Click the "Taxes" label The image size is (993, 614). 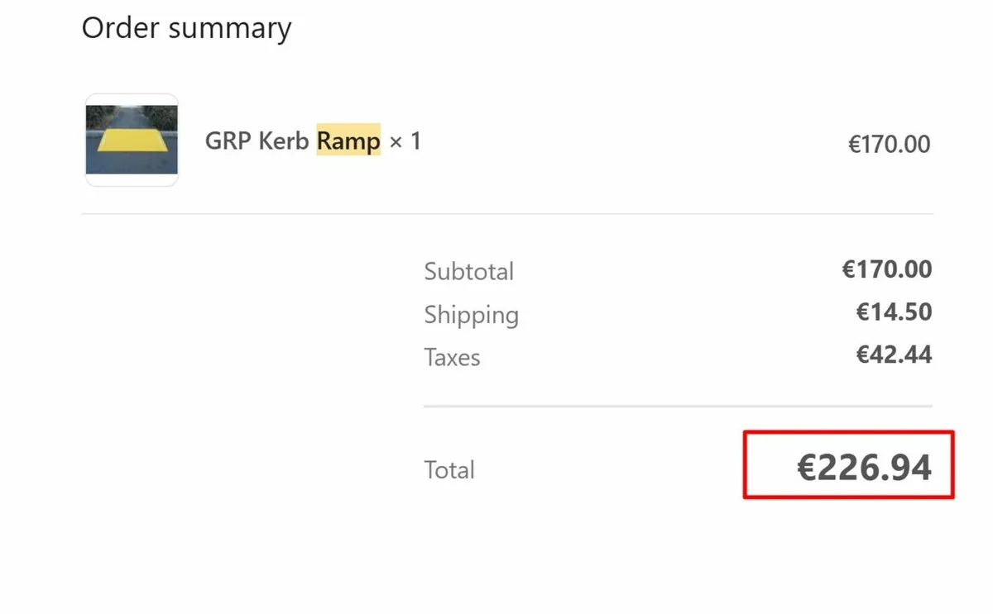[452, 358]
